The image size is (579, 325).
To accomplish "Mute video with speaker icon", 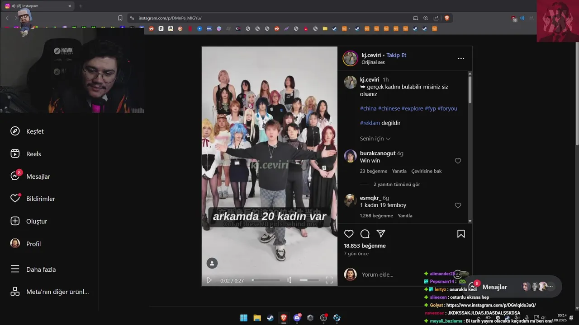I will click(x=289, y=280).
